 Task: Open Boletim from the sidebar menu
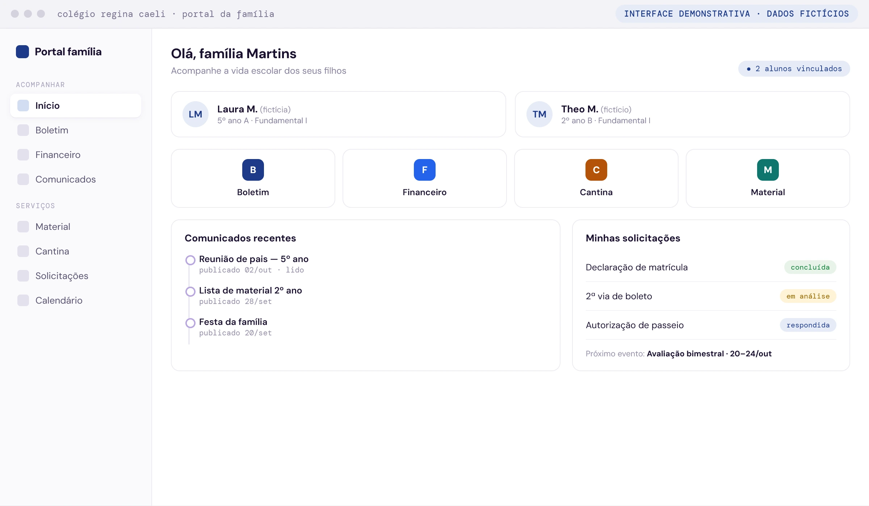(76, 130)
